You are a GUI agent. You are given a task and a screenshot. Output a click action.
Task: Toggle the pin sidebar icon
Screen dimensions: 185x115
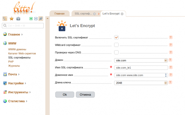pyautogui.click(x=41, y=19)
